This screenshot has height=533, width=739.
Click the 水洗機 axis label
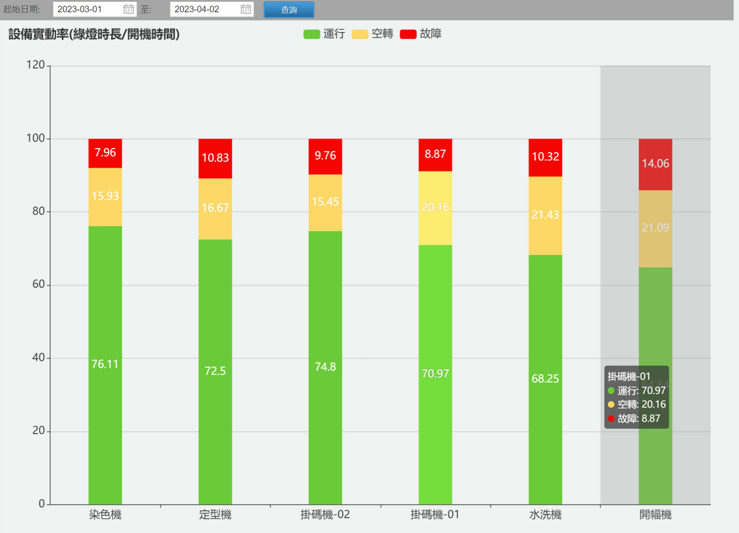545,515
